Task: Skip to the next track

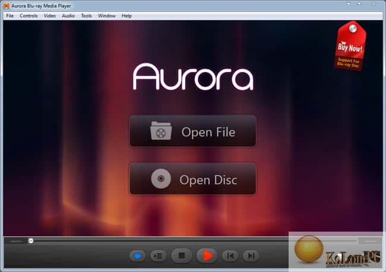Action: click(x=251, y=256)
